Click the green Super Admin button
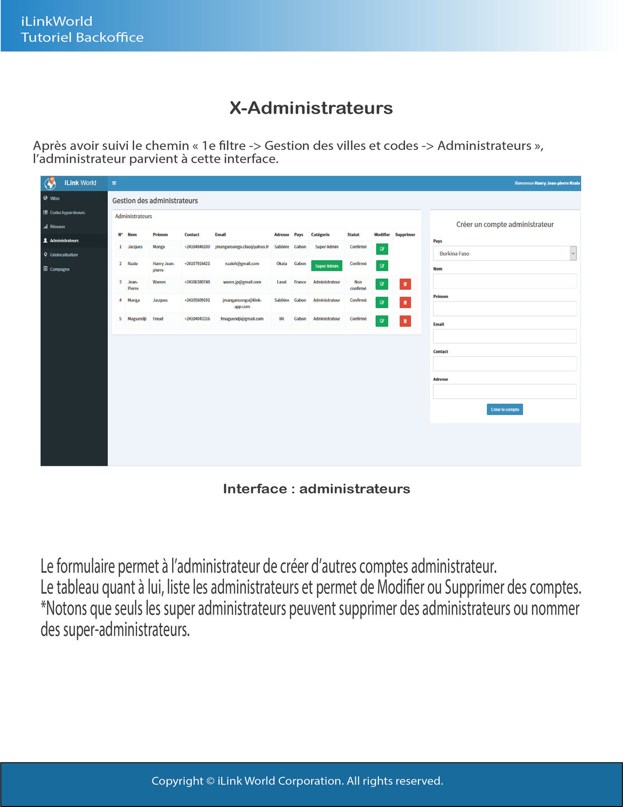Screen dimensions: 623x807 pos(326,266)
